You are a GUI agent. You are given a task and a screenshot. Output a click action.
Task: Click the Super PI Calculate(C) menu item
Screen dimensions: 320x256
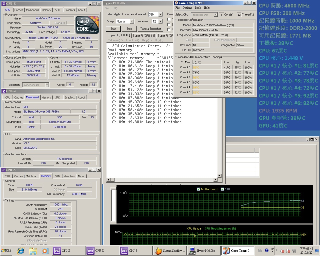pyautogui.click(x=115, y=40)
